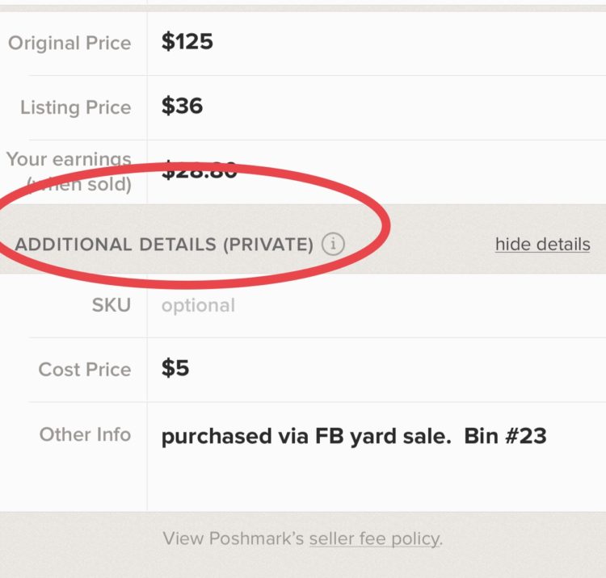Click the 'Bin #23' text in Other Info

(505, 436)
